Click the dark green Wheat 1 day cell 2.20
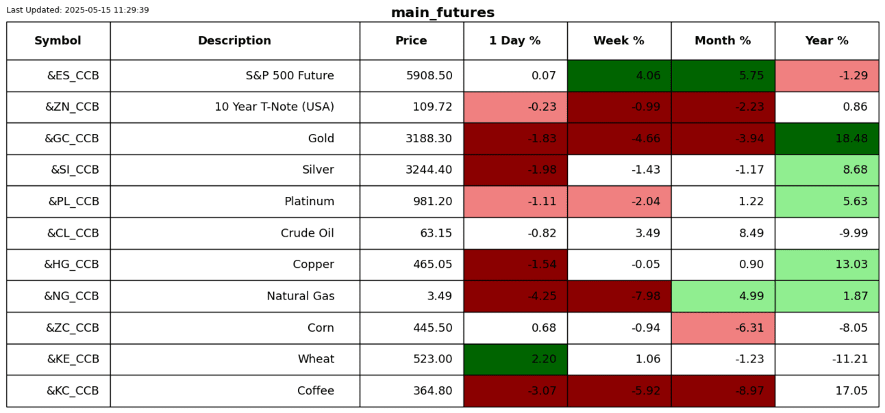This screenshot has width=885, height=413. (515, 360)
